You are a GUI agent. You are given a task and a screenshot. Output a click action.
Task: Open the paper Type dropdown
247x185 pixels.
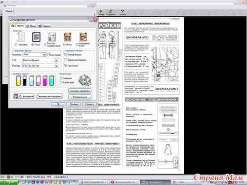[56, 60]
